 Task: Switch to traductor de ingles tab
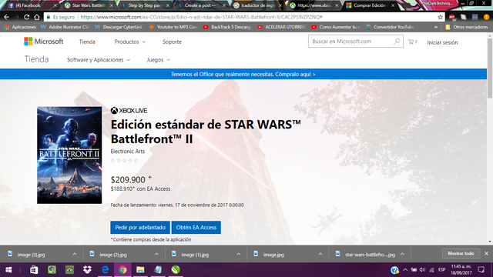point(257,5)
